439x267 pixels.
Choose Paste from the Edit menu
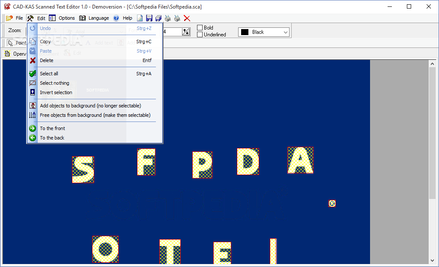pos(95,51)
